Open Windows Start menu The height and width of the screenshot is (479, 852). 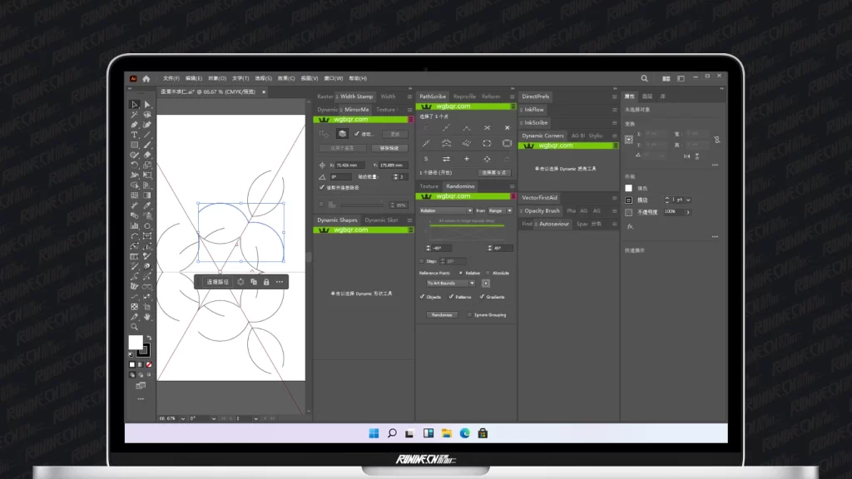click(x=374, y=433)
